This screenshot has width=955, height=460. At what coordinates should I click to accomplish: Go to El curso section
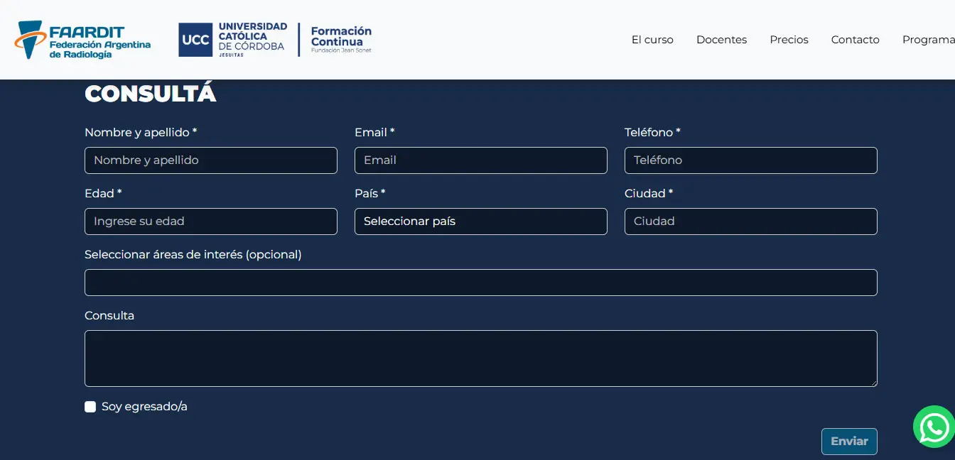point(652,40)
